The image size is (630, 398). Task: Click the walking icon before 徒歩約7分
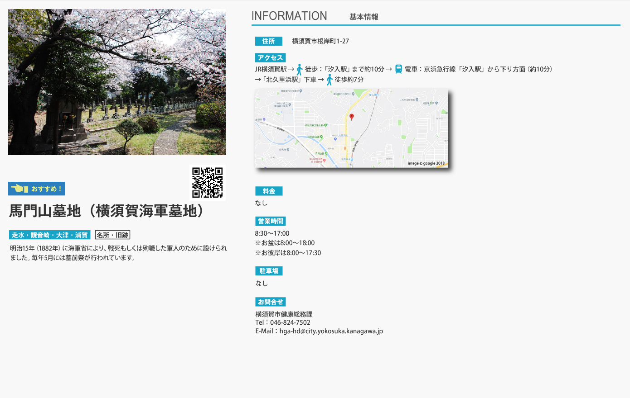point(330,80)
